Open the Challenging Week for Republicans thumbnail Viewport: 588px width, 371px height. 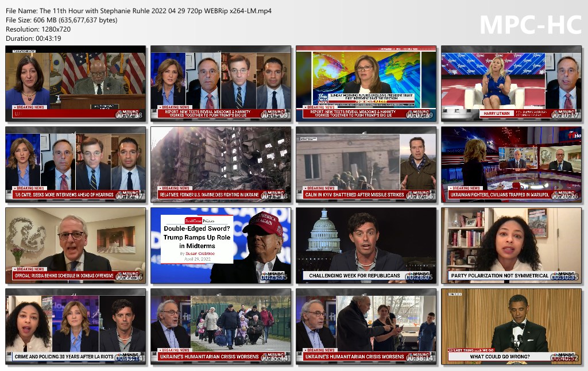[366, 245]
